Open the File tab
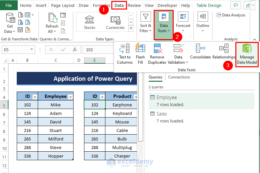Image resolution: width=260 pixels, height=173 pixels. pos(9,5)
